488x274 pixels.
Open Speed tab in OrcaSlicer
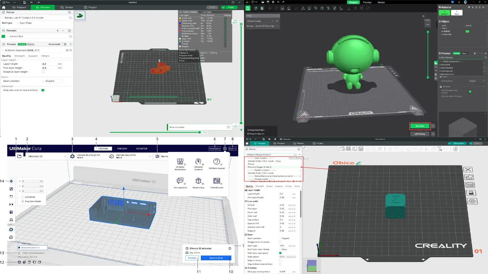click(x=269, y=186)
